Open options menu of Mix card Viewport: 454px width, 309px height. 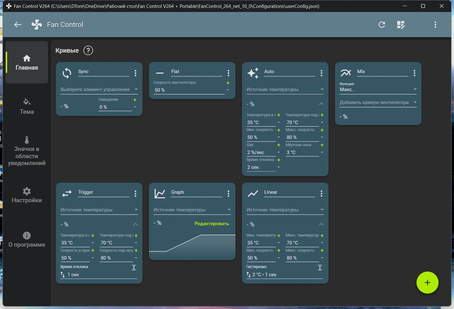click(x=415, y=73)
